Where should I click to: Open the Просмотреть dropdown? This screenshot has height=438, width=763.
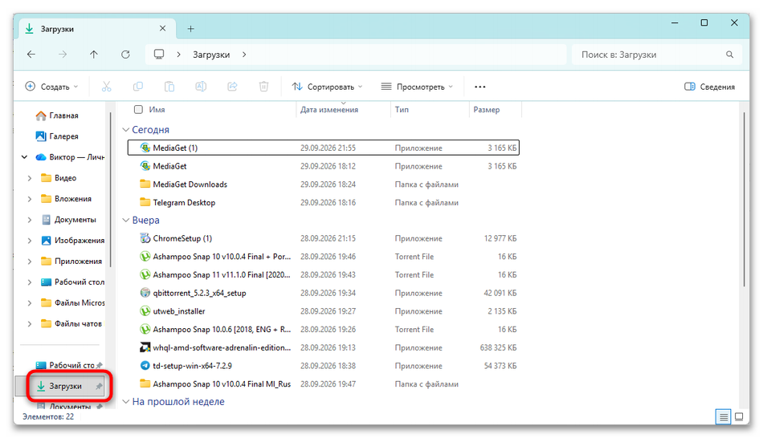(417, 87)
